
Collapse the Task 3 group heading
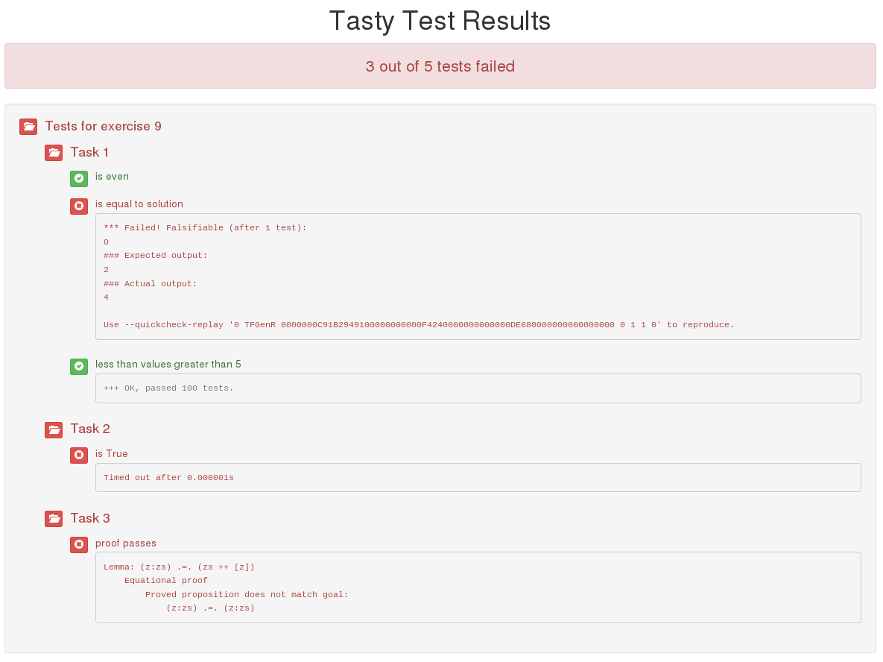pyautogui.click(x=90, y=518)
